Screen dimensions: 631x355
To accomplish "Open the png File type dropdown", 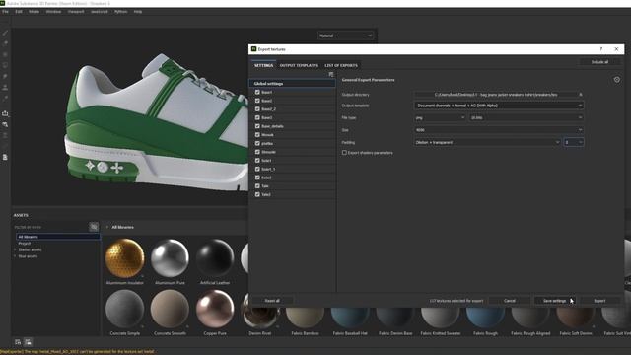I will point(440,117).
